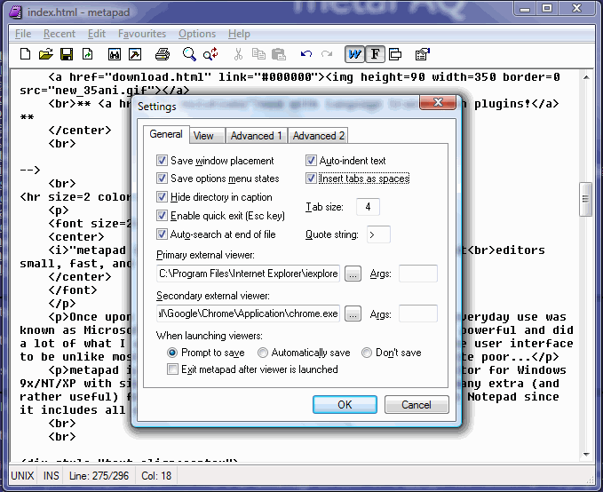Click the Cut scissors icon
This screenshot has height=492, width=603.
tap(238, 54)
